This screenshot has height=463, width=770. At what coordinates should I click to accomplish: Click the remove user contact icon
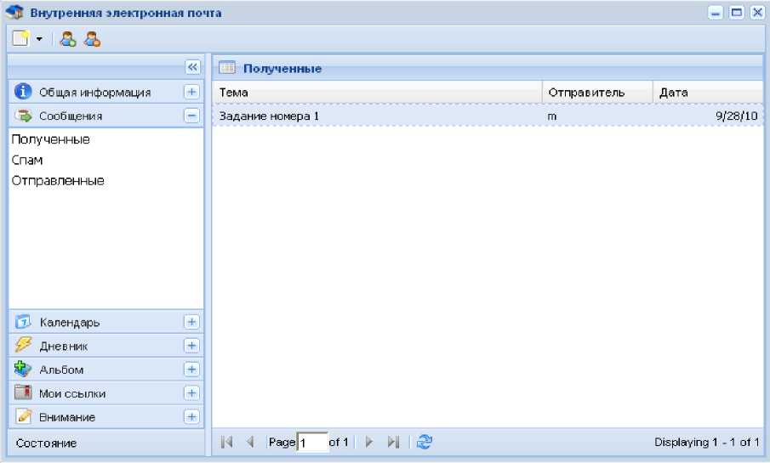(x=92, y=39)
